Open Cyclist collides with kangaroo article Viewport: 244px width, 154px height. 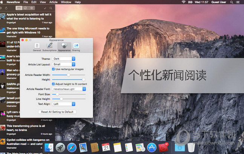point(28,144)
